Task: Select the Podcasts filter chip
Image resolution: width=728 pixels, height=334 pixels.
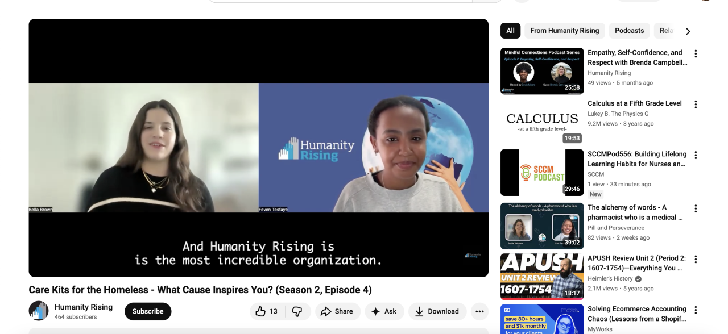Action: point(629,31)
